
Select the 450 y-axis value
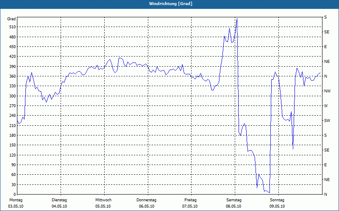click(x=13, y=47)
